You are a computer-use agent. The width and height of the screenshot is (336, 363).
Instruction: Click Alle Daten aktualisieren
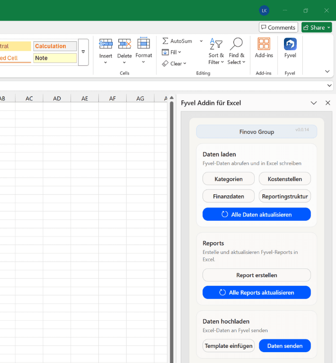click(x=256, y=214)
